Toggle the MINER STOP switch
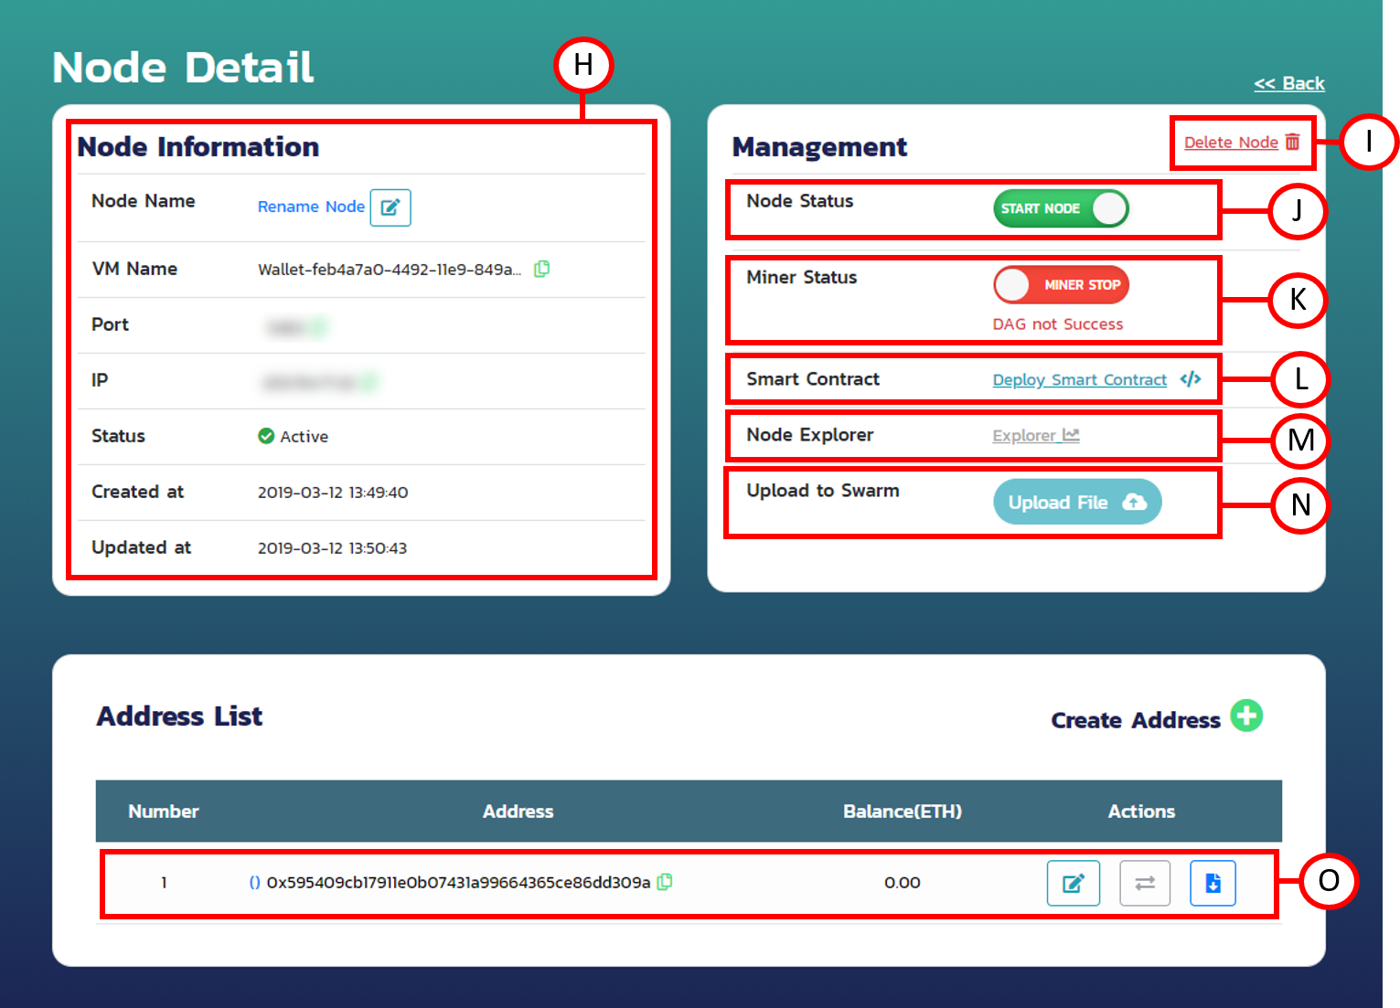The width and height of the screenshot is (1400, 1008). 1061,285
